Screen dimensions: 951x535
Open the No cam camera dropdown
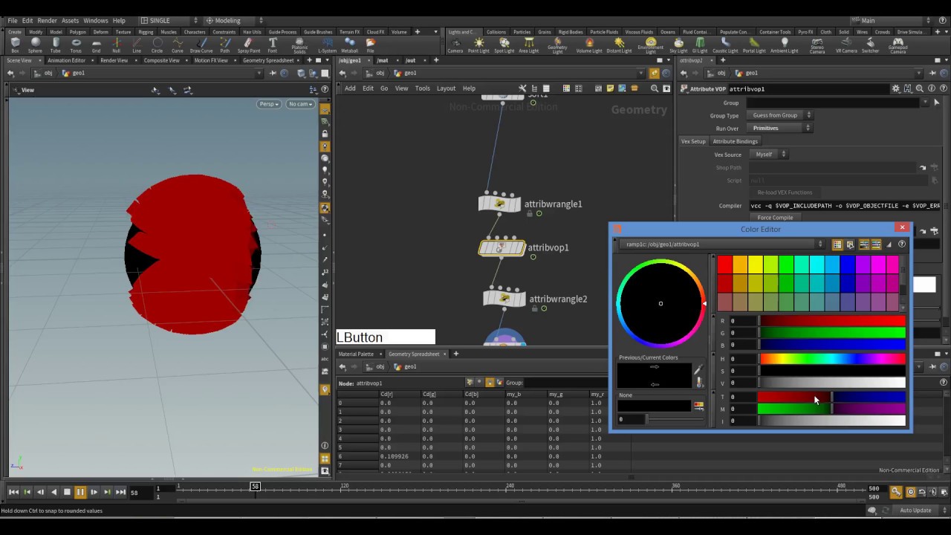coord(300,104)
